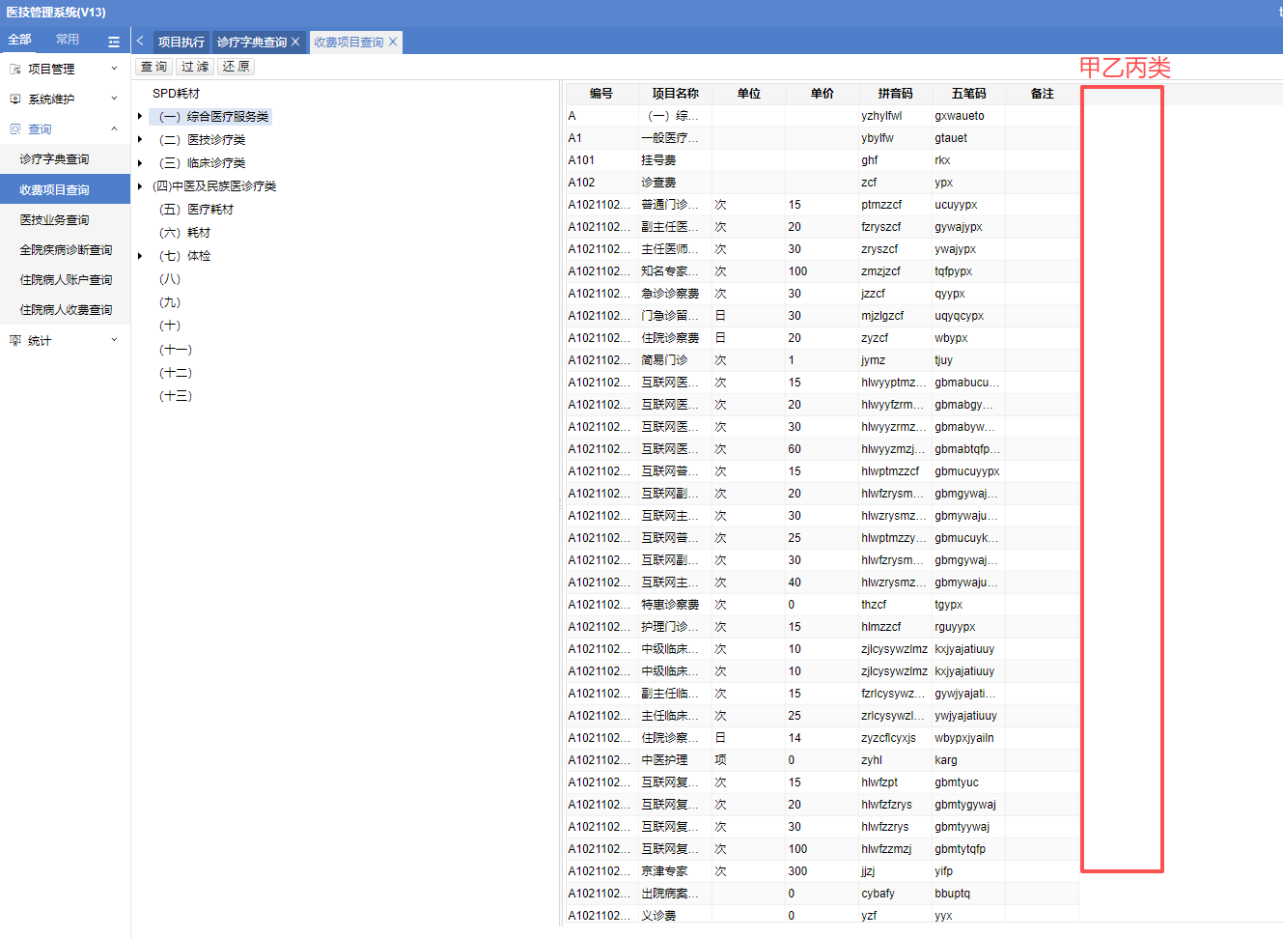Image resolution: width=1283 pixels, height=938 pixels.
Task: Switch to the 常用 sidebar tab
Action: (68, 40)
